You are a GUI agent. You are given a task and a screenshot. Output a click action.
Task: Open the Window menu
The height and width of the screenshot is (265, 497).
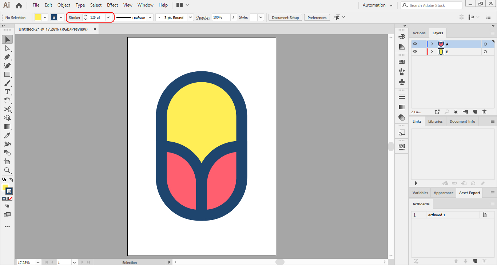[x=146, y=5]
